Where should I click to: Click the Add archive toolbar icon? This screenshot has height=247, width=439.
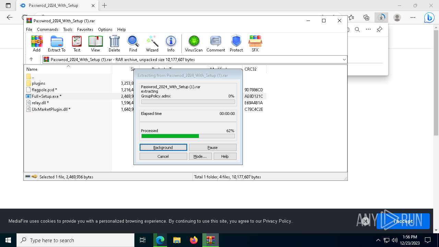click(37, 44)
